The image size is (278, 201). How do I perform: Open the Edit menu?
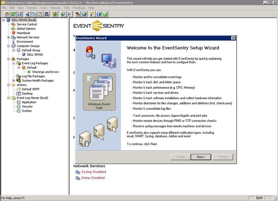tap(12, 8)
